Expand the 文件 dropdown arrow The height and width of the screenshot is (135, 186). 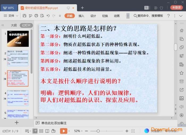point(17,16)
